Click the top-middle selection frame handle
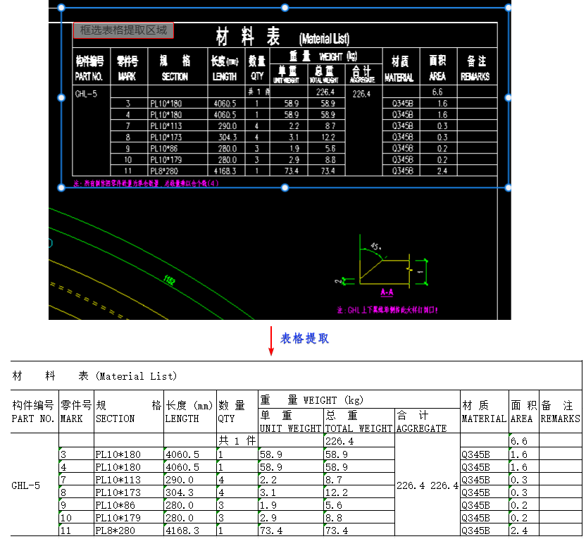The height and width of the screenshot is (539, 586). 285,8
